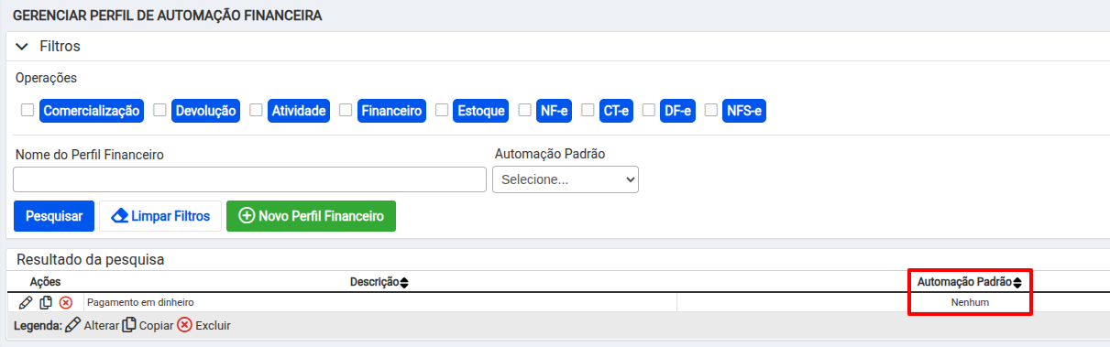The image size is (1110, 347).
Task: Tick the Estoque checkbox
Action: pyautogui.click(x=442, y=110)
